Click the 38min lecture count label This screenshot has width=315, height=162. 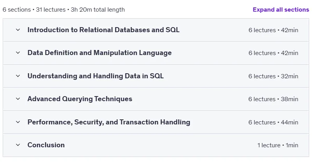click(273, 99)
